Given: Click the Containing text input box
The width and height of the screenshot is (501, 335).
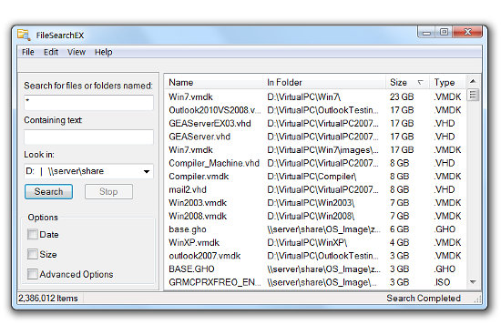Looking at the screenshot, I should click(88, 137).
